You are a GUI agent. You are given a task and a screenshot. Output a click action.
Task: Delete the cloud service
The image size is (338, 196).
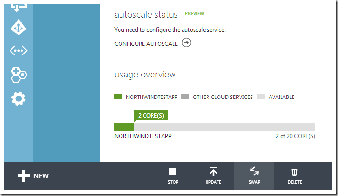[x=294, y=176]
